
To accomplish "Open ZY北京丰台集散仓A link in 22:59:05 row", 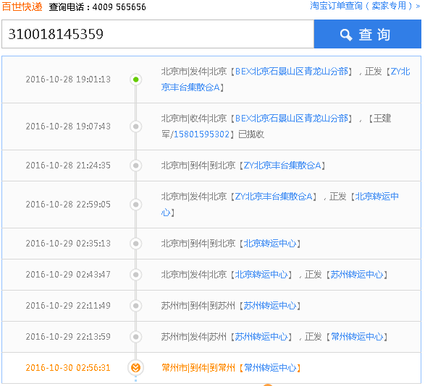I will 274,197.
